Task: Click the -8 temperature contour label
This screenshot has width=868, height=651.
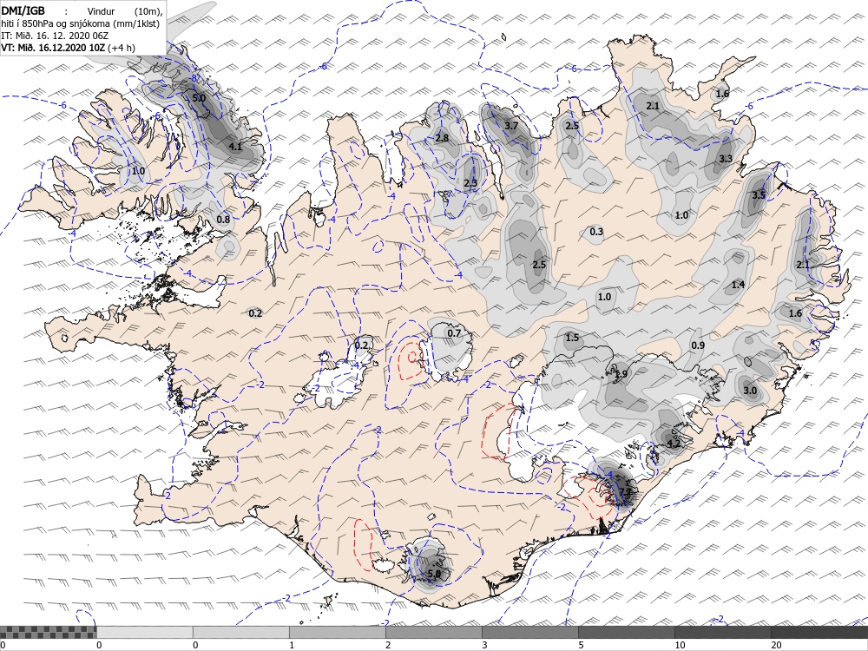Action: (x=194, y=78)
